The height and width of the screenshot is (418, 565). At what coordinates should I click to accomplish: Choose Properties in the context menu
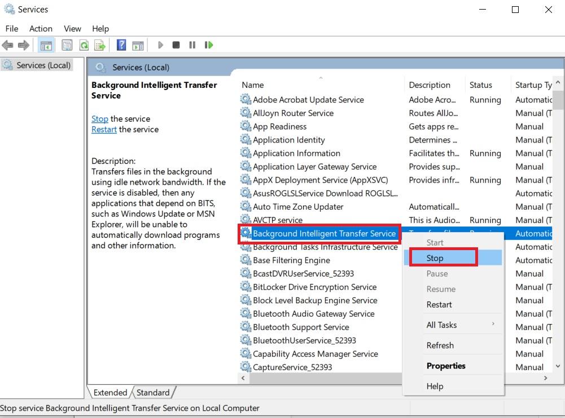[x=453, y=366]
